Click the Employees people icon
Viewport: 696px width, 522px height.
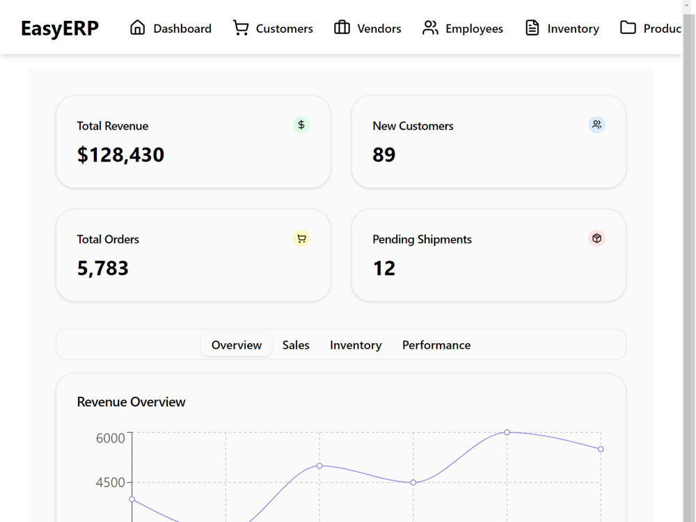coord(430,28)
